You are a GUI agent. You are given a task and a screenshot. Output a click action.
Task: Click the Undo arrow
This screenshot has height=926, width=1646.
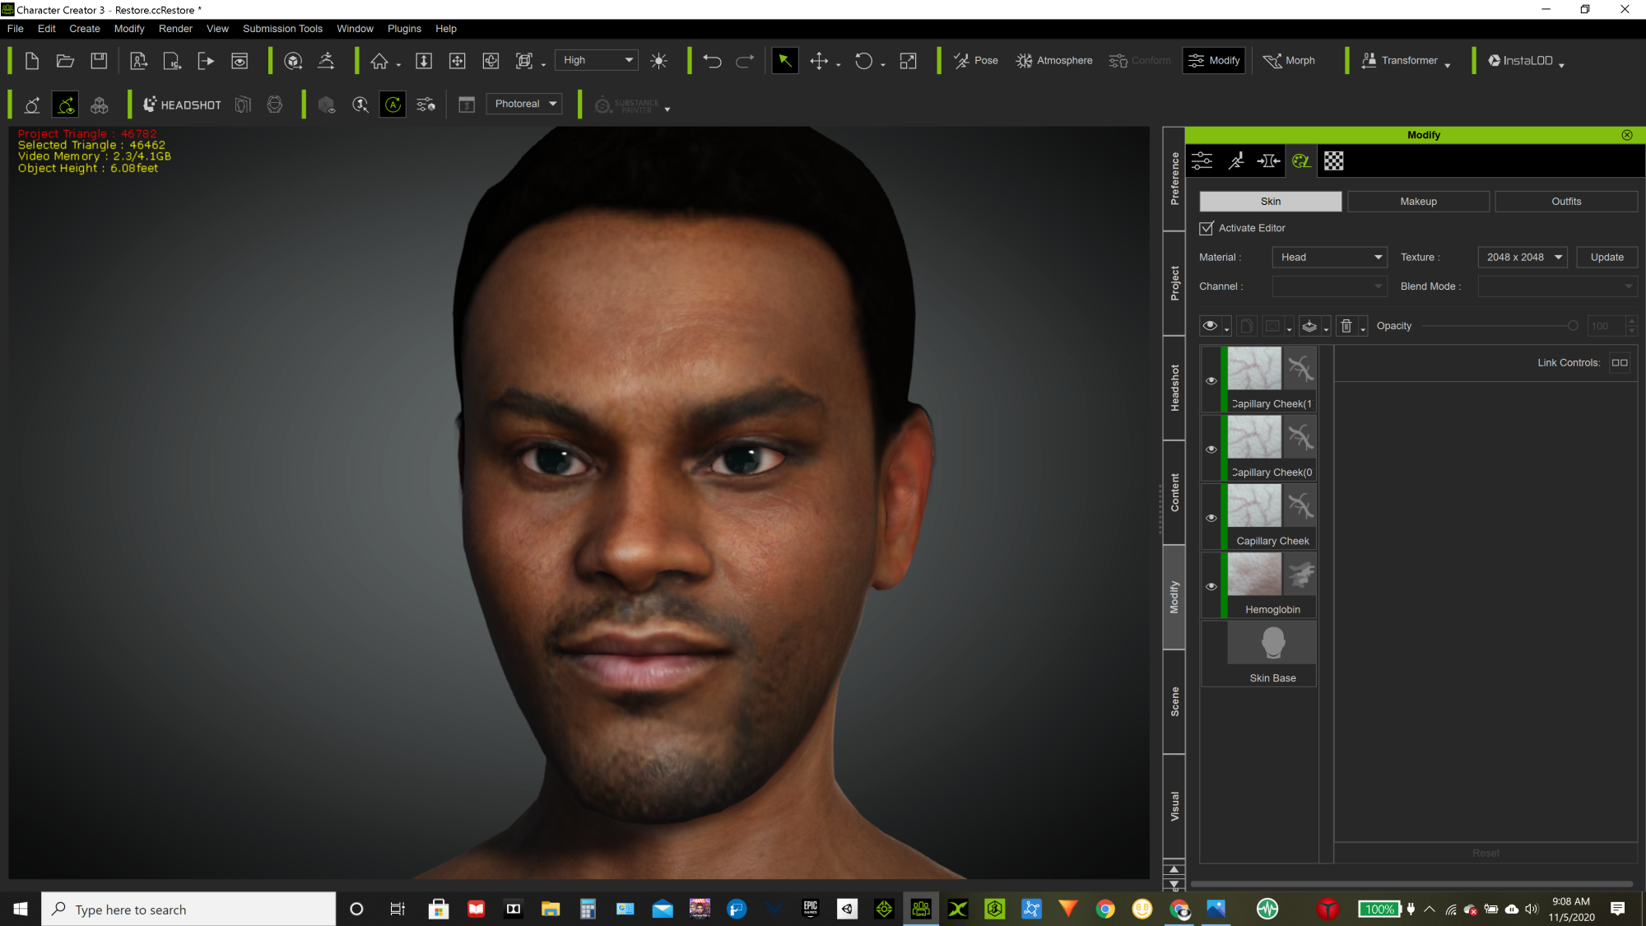click(712, 61)
